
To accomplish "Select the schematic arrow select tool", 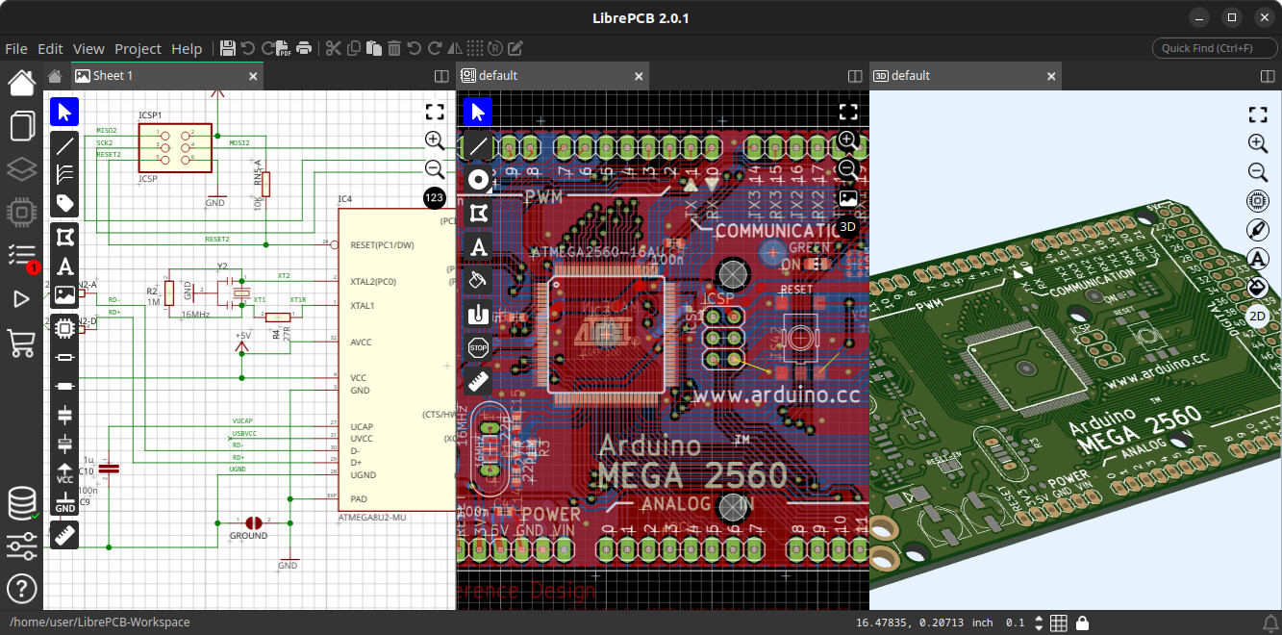I will point(64,112).
